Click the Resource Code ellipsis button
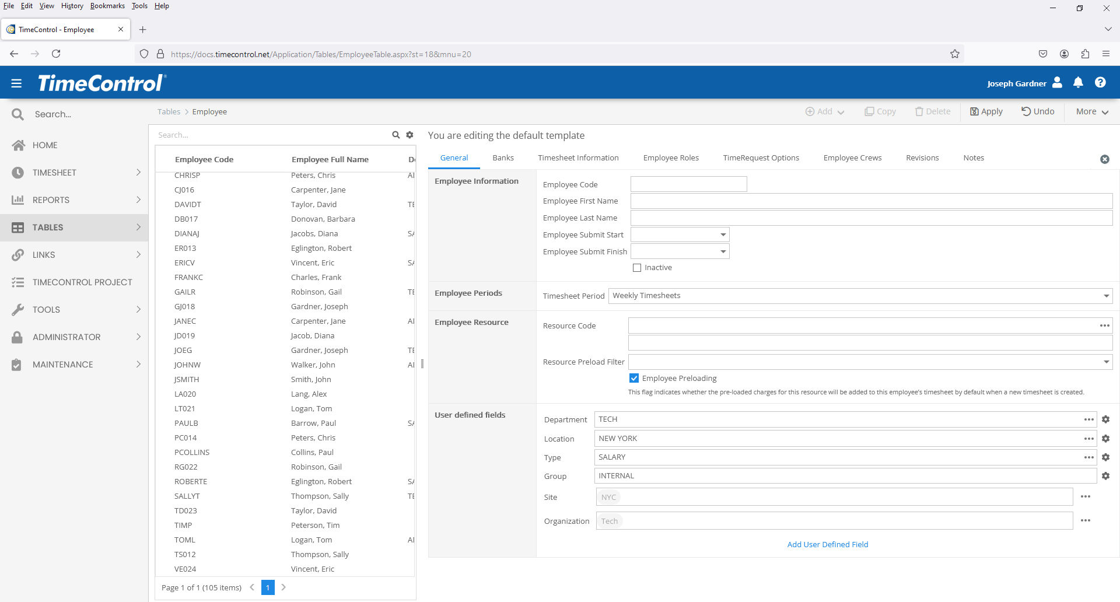The height and width of the screenshot is (602, 1120). (x=1104, y=325)
